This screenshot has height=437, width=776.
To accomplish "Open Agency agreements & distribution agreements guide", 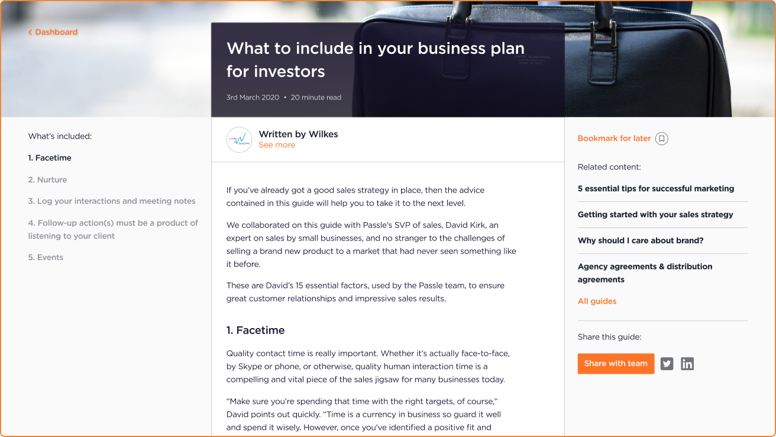I will (645, 273).
